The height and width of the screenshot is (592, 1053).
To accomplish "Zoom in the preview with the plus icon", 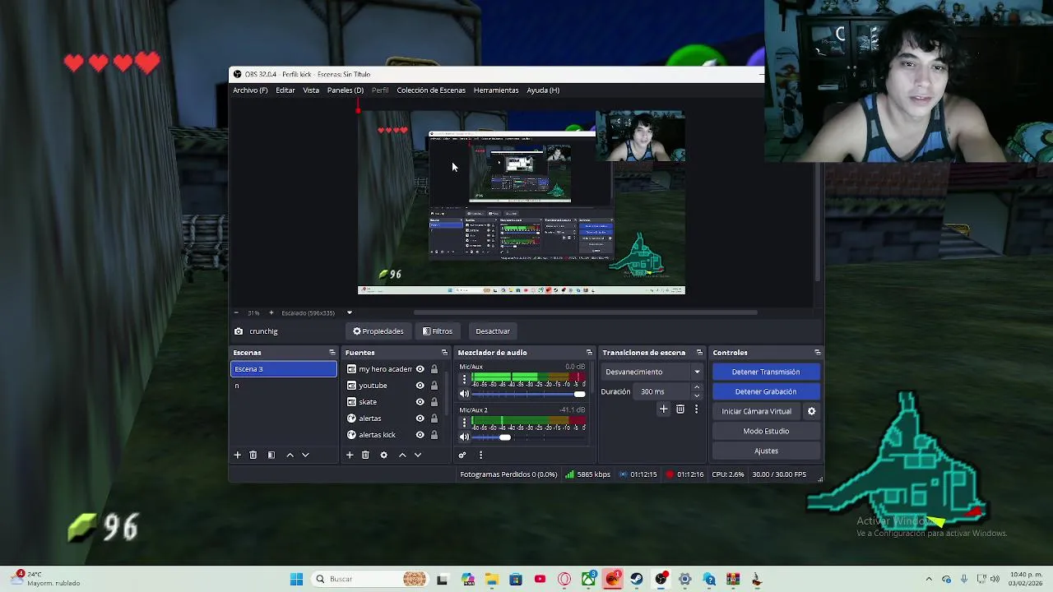I will point(271,312).
